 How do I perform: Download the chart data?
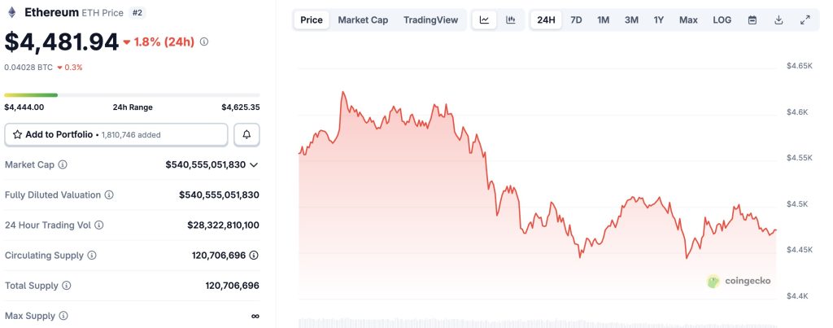tap(778, 20)
